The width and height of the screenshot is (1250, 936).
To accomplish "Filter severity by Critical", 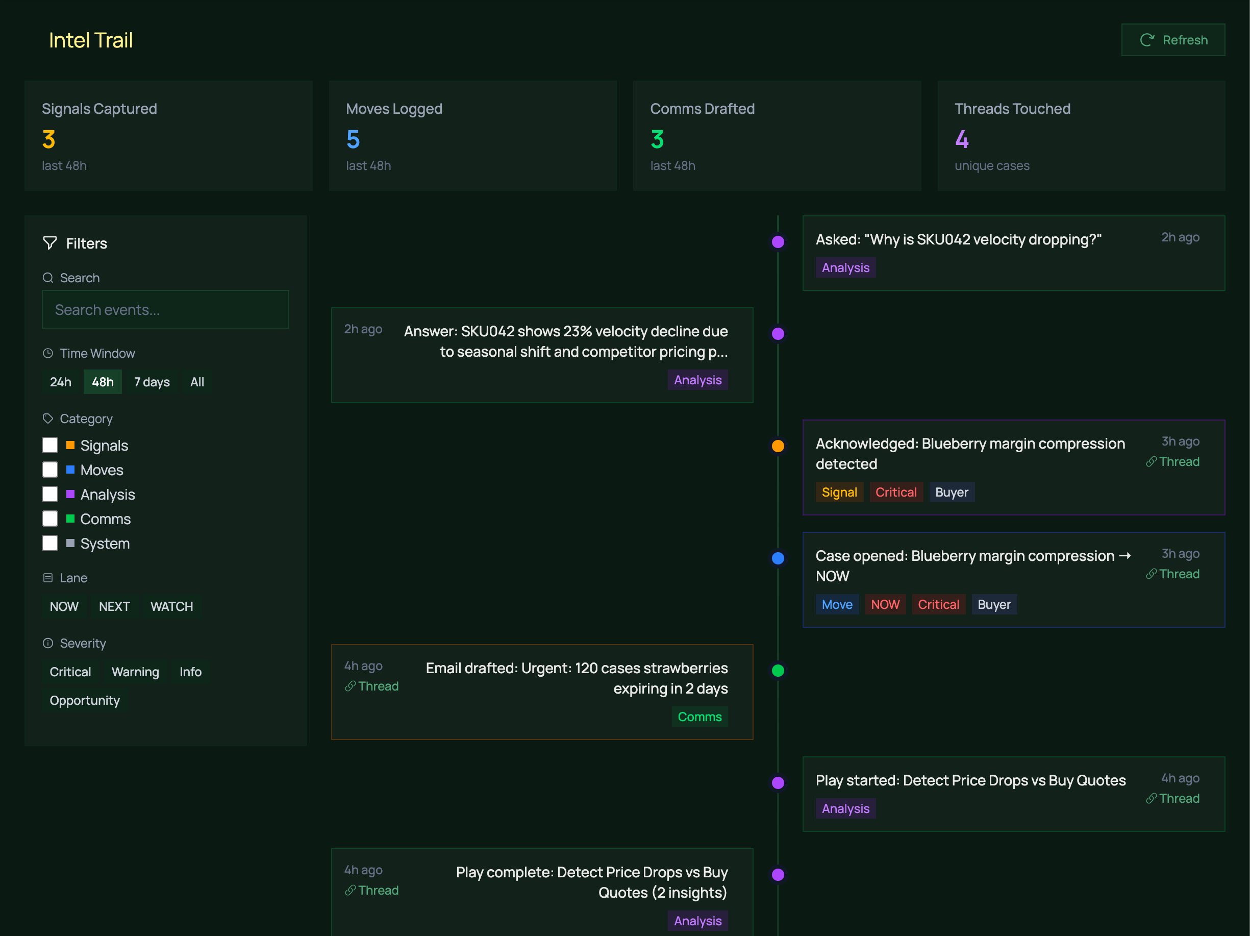I will (70, 672).
